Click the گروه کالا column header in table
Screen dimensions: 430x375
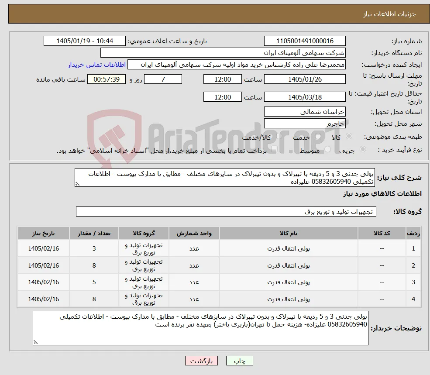click(144, 233)
